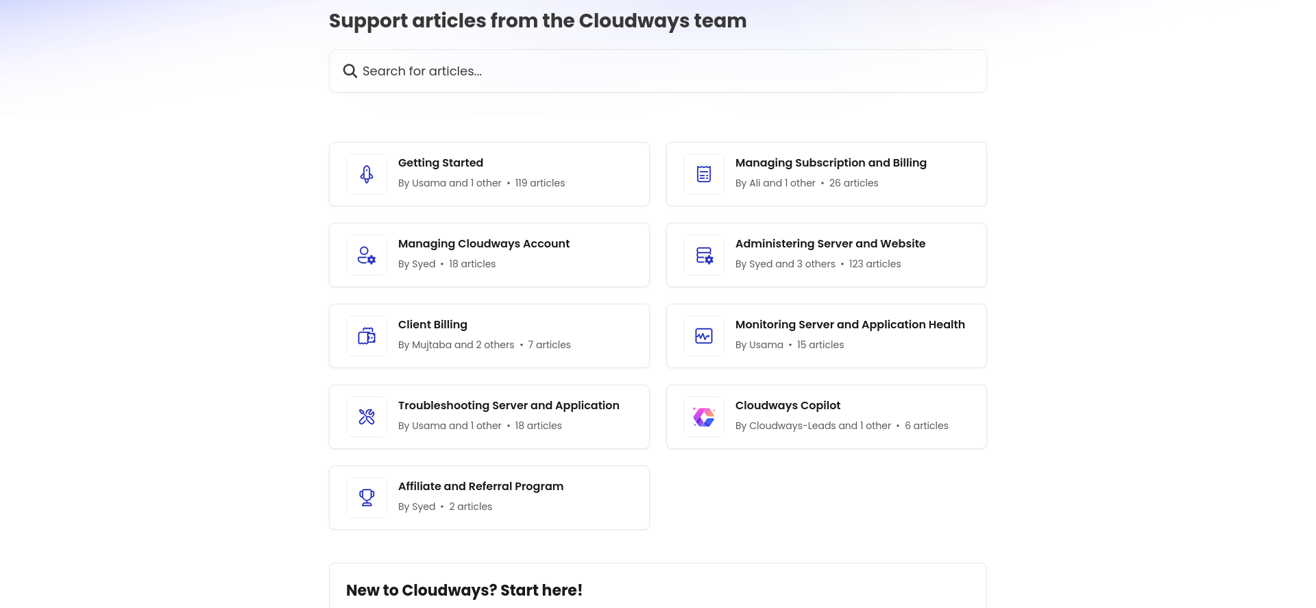The image size is (1316, 608).
Task: Click the '7 articles' count
Action: [x=549, y=345]
